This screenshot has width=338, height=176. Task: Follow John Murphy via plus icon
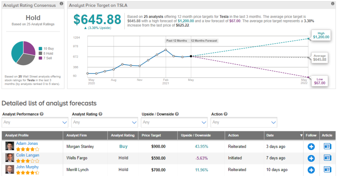point(311,170)
